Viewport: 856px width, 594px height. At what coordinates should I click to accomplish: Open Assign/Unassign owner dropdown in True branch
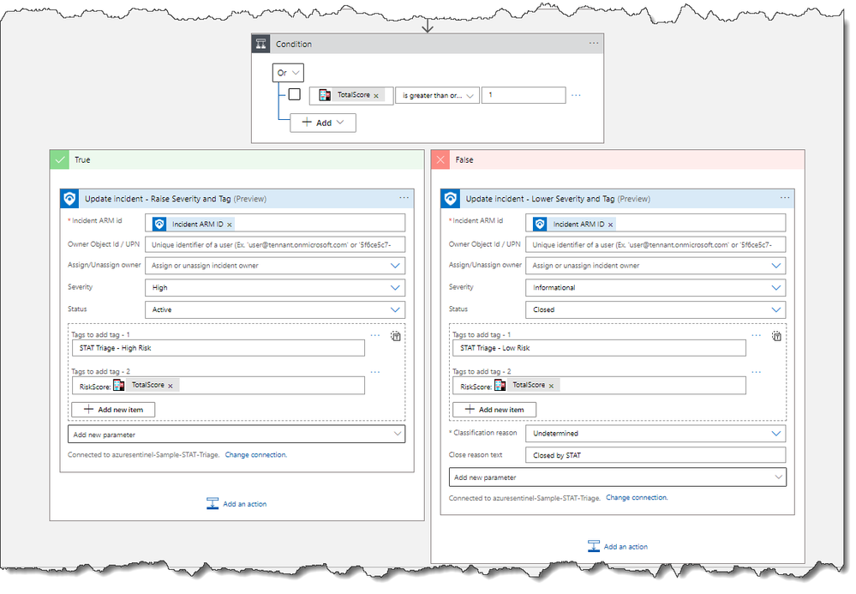275,266
